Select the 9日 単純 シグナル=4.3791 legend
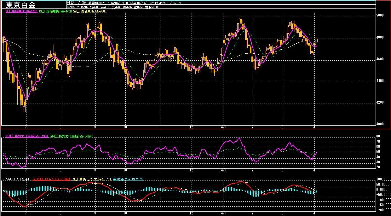 tap(92, 179)
